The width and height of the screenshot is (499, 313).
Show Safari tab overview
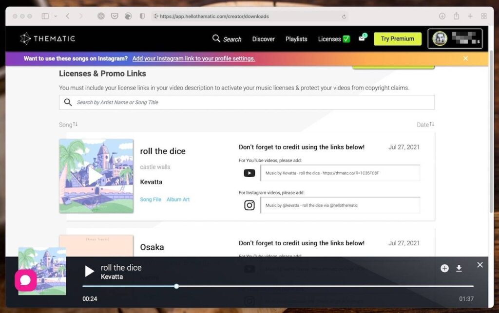tap(484, 16)
